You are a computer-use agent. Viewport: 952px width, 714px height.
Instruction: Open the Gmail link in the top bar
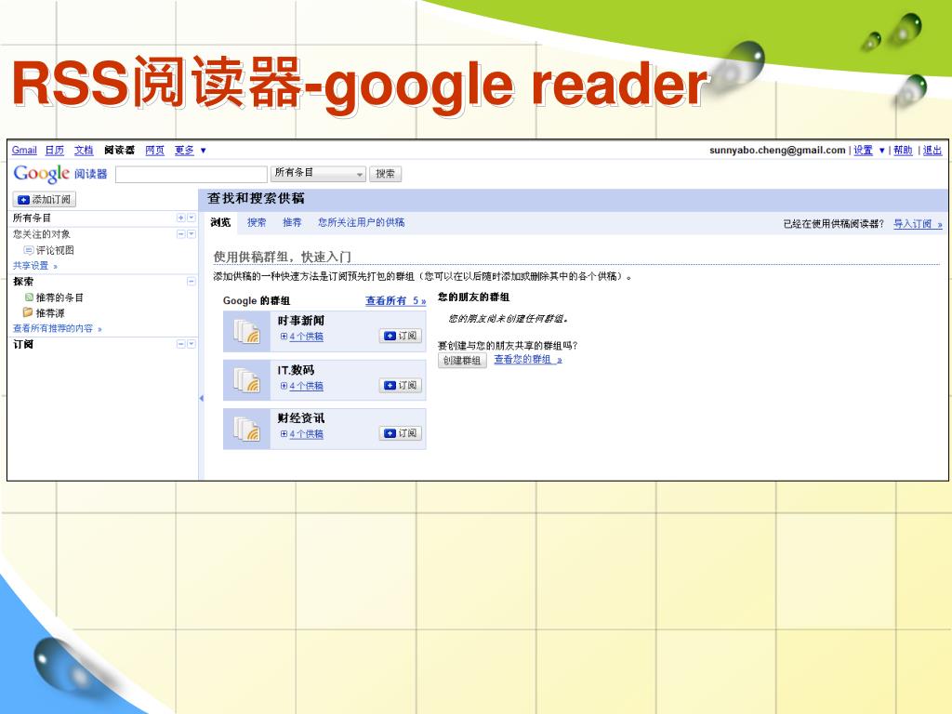[24, 150]
